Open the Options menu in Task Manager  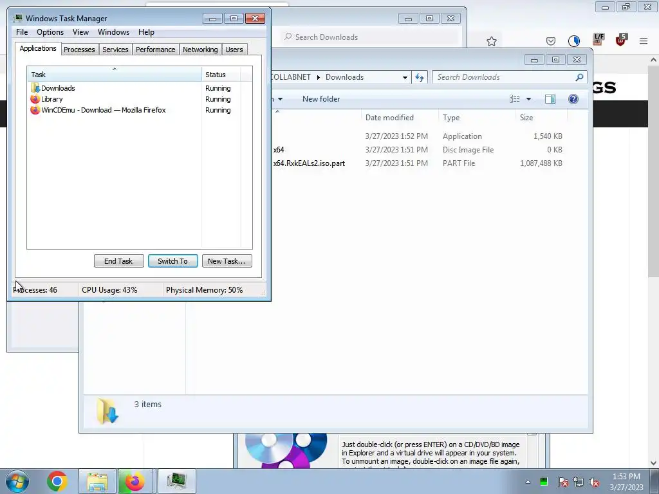50,32
